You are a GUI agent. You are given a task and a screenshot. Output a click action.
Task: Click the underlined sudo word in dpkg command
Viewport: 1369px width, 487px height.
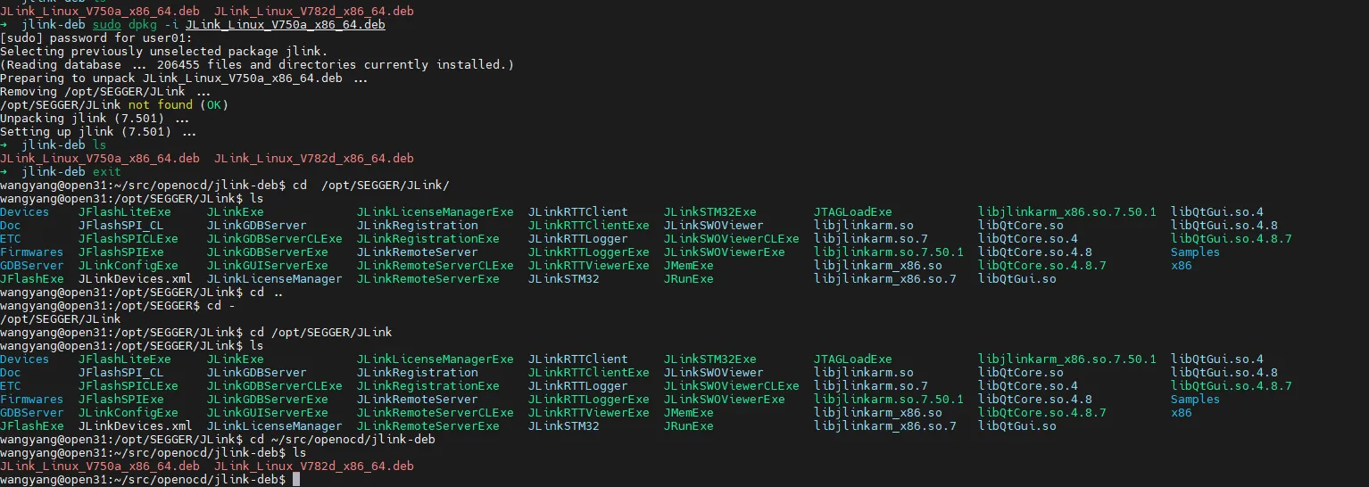(107, 25)
